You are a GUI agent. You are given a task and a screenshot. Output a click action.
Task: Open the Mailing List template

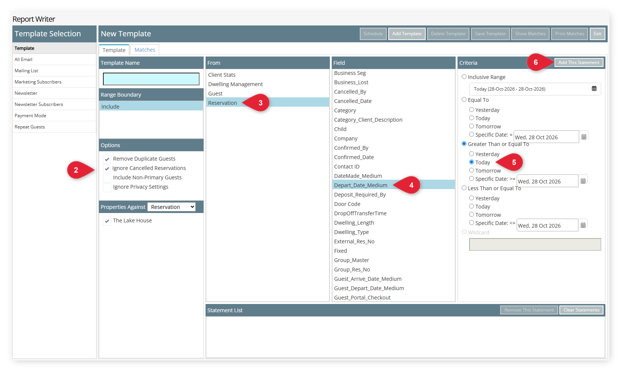pos(54,71)
